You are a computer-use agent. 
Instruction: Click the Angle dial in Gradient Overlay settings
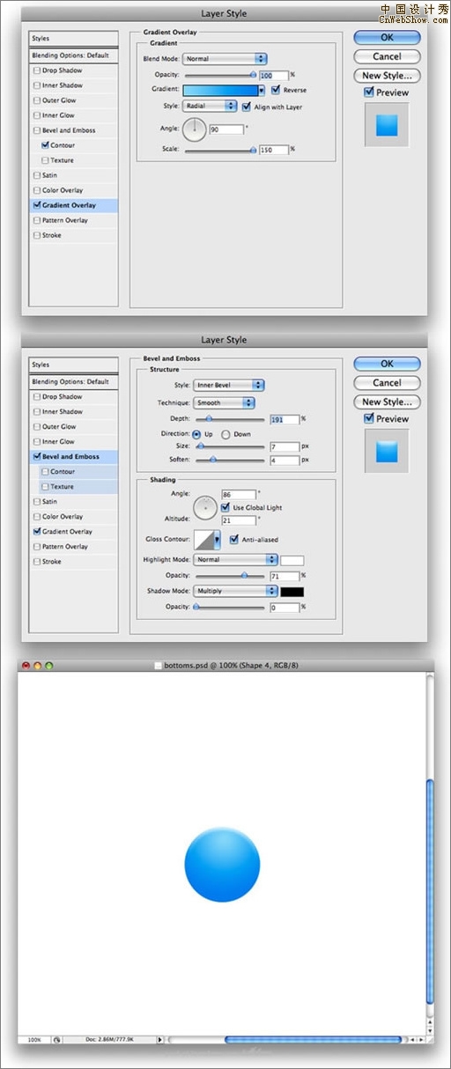(x=194, y=129)
